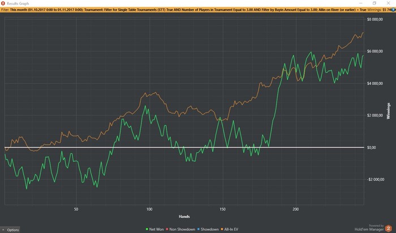Toggle the Non Showdown series in the legend

coord(180,229)
